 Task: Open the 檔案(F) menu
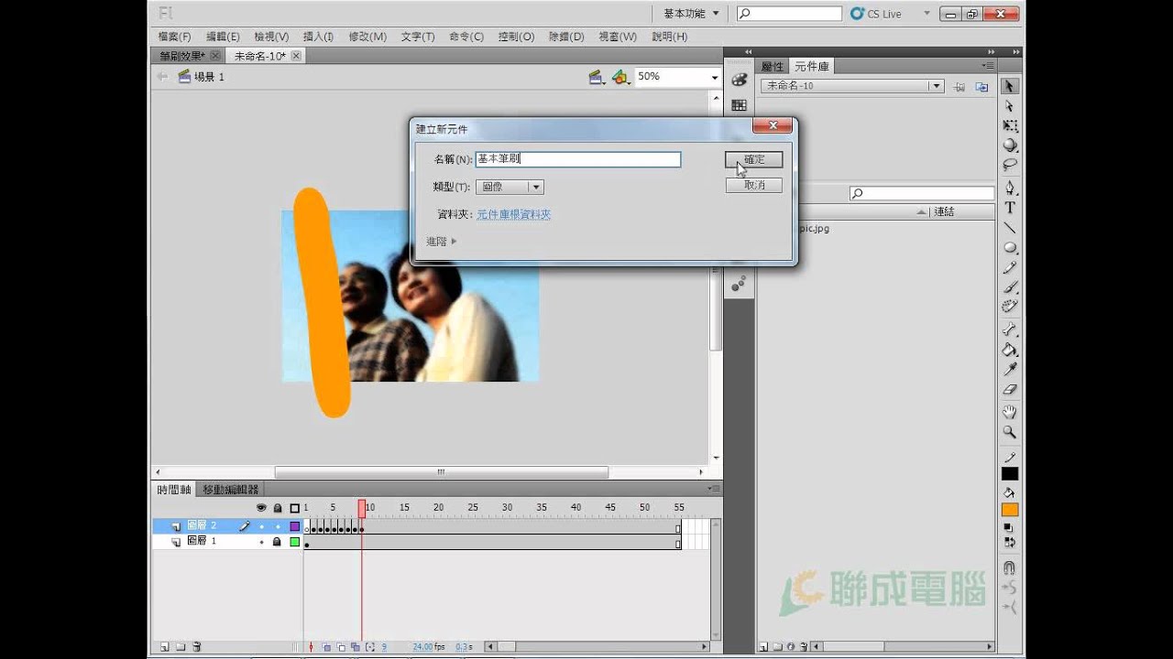[x=174, y=37]
